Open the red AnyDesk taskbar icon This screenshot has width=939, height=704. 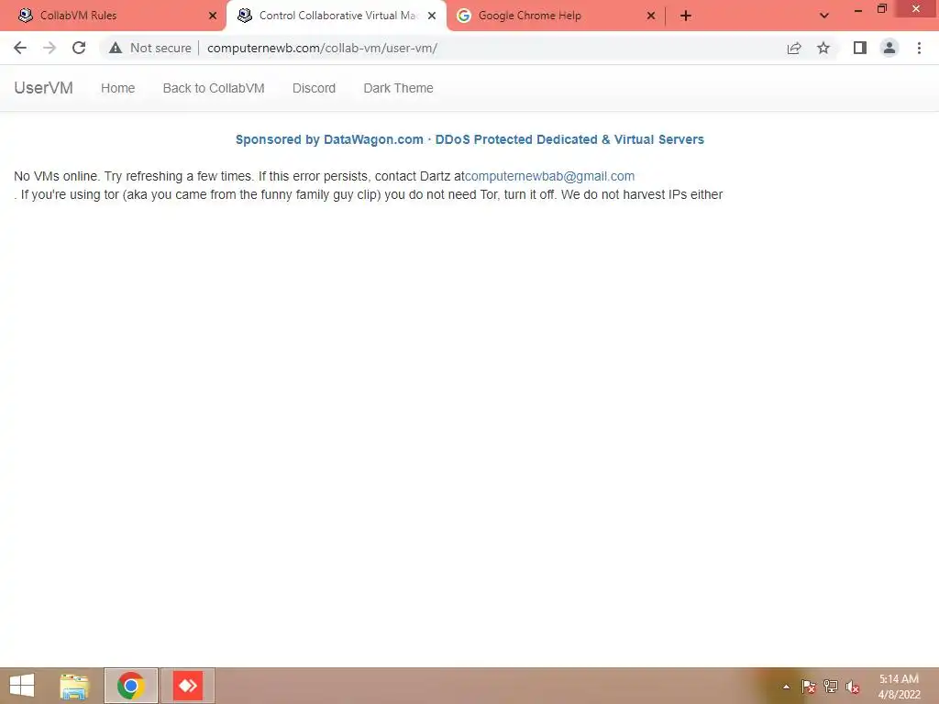(x=188, y=686)
